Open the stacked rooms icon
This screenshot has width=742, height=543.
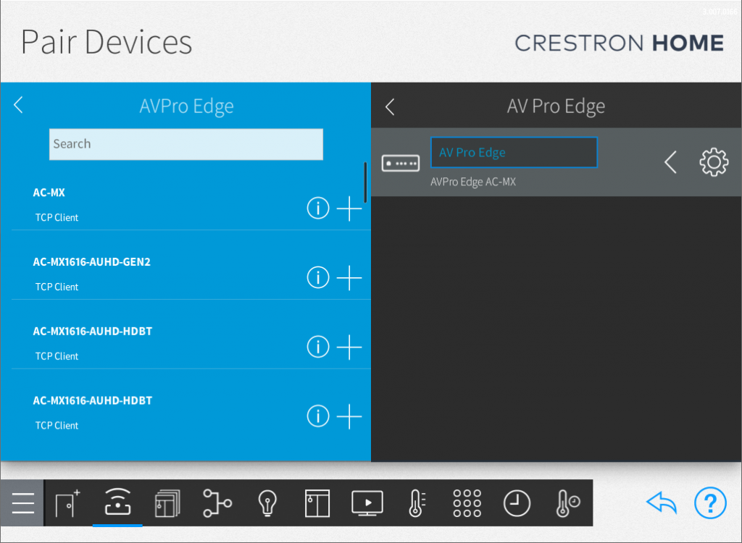[x=167, y=503]
